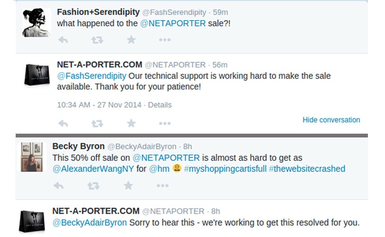Open the #thewebsitecrashed hashtag

(307, 169)
